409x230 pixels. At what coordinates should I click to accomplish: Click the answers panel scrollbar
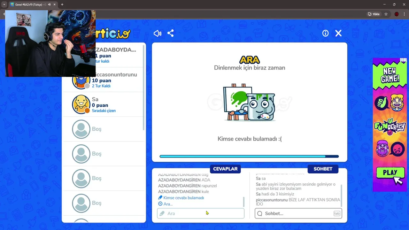(244, 202)
